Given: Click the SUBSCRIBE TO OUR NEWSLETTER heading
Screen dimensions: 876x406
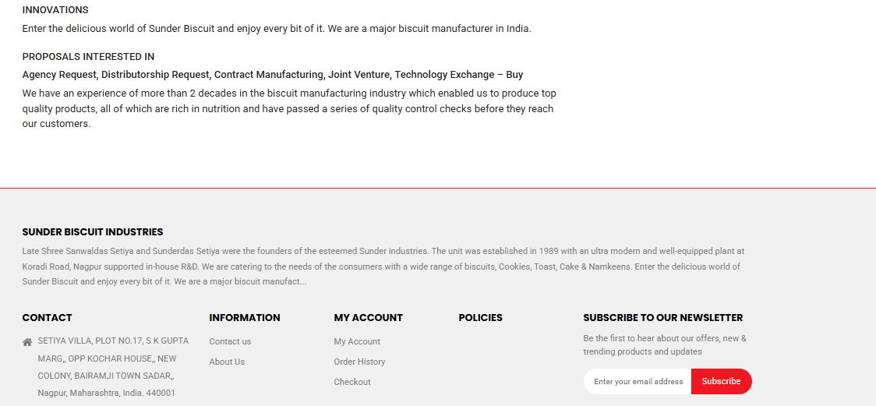Looking at the screenshot, I should [663, 317].
